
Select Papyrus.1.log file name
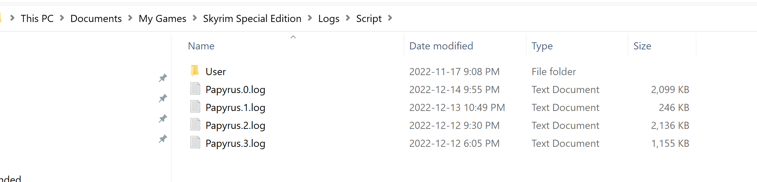coord(235,108)
